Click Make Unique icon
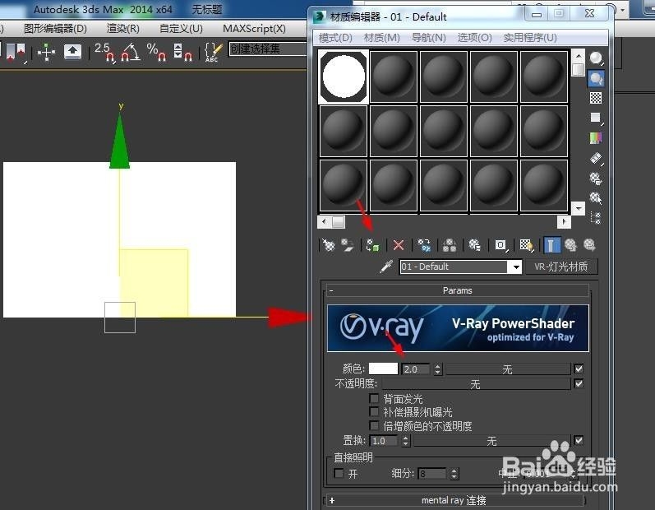655x510 pixels. pyautogui.click(x=450, y=245)
